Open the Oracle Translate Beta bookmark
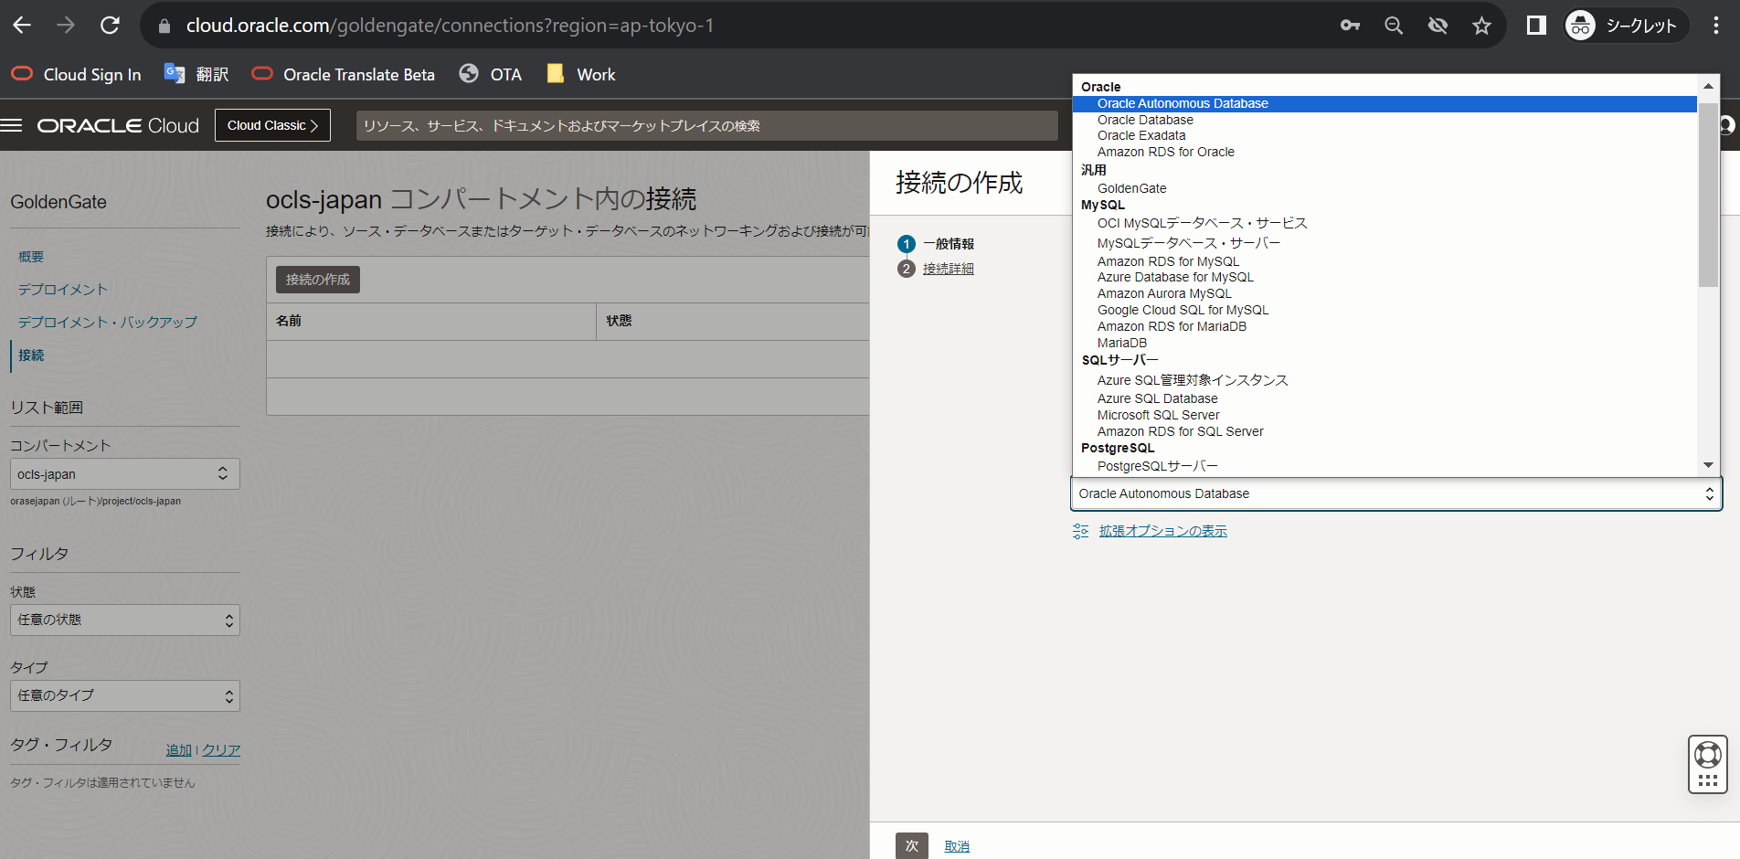The height and width of the screenshot is (859, 1740). pyautogui.click(x=344, y=75)
